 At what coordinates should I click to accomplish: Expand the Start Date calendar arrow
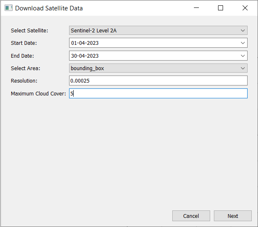(243, 43)
